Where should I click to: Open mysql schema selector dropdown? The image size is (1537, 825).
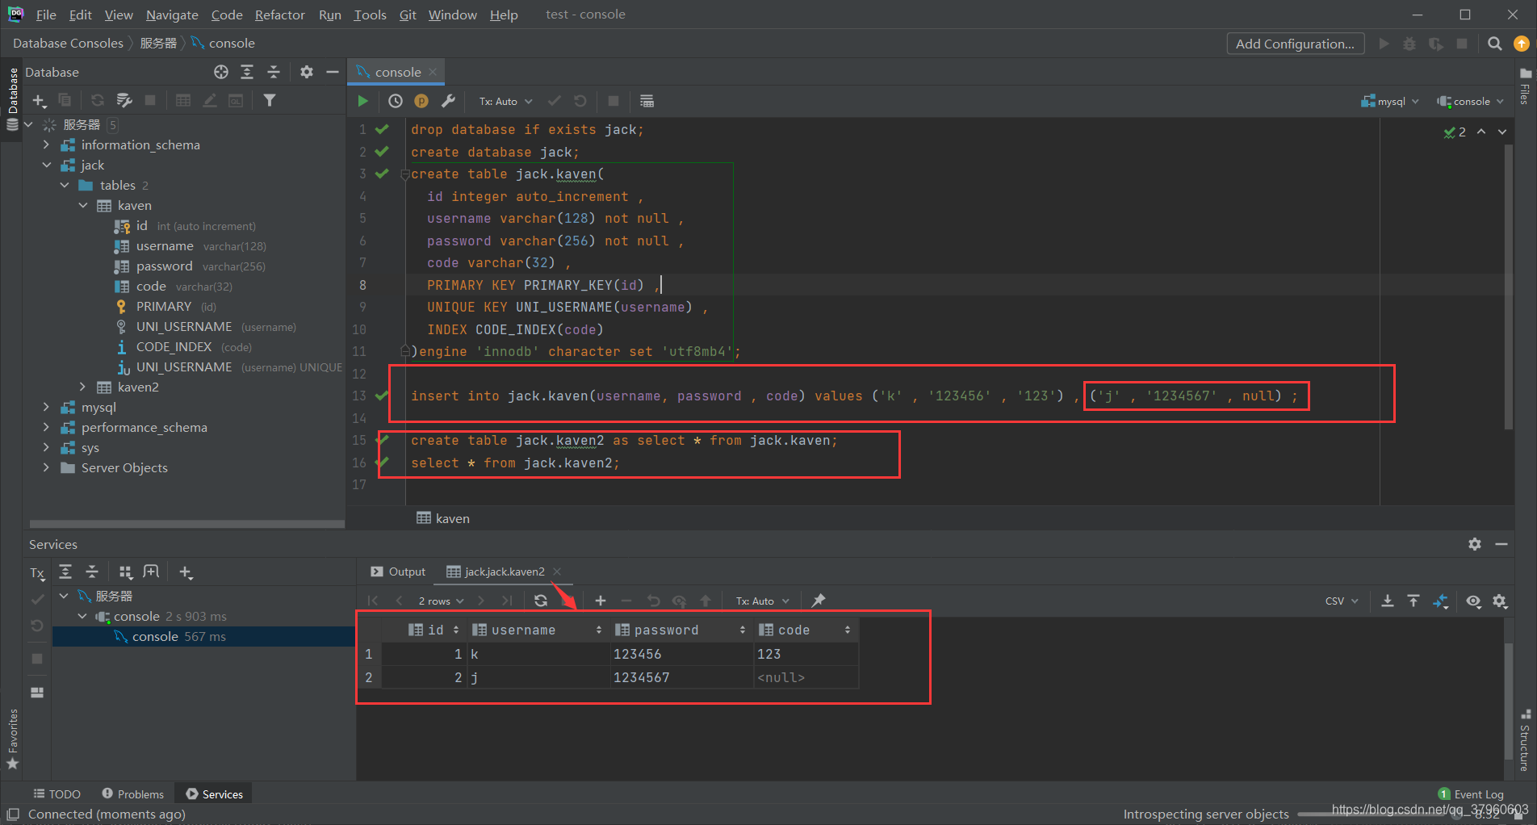1390,101
